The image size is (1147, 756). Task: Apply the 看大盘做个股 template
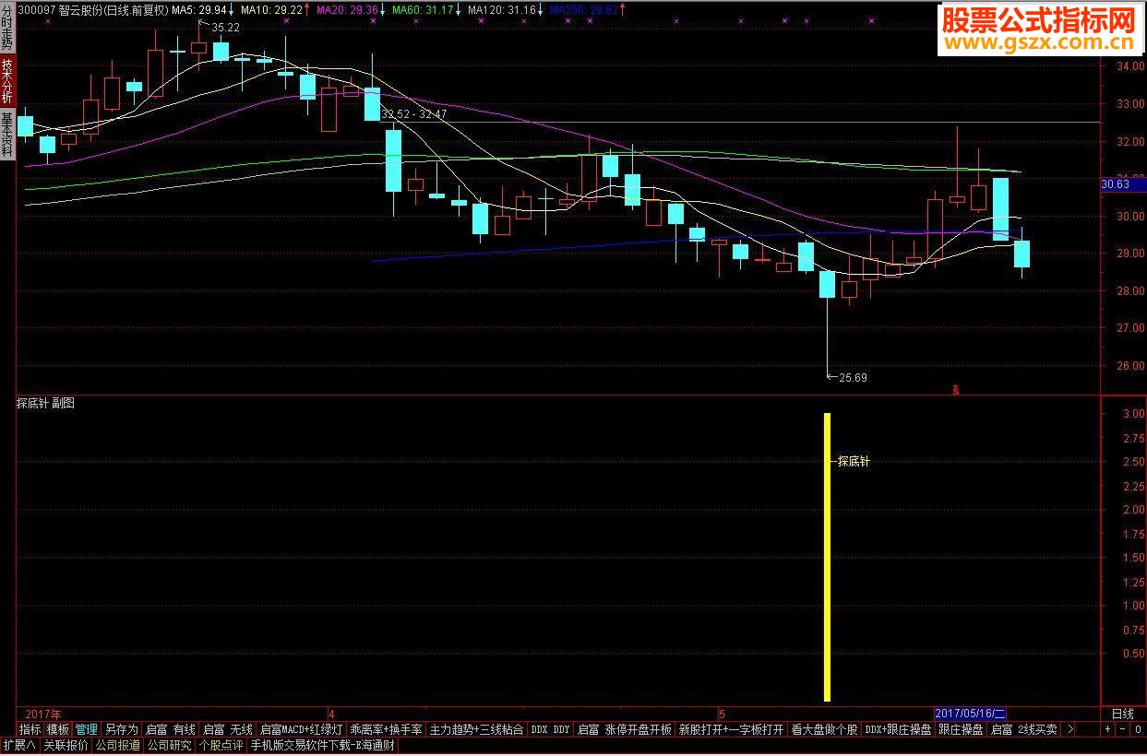(824, 729)
